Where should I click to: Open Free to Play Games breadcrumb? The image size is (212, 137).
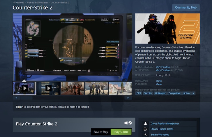pos(37,3)
